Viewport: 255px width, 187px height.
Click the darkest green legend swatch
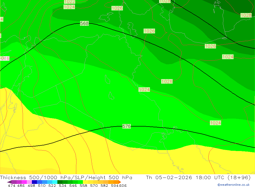tap(60, 182)
